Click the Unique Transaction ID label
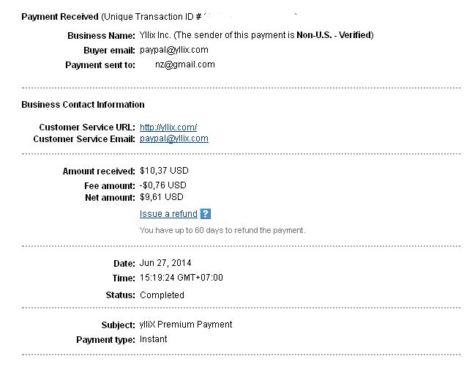This screenshot has height=370, width=472. (151, 17)
